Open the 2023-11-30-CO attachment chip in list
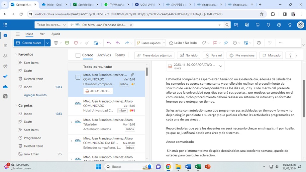Viewport: 306px width, 172px height. click(98, 91)
